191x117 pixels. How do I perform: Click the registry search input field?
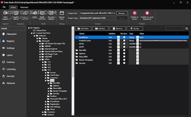pos(175,29)
